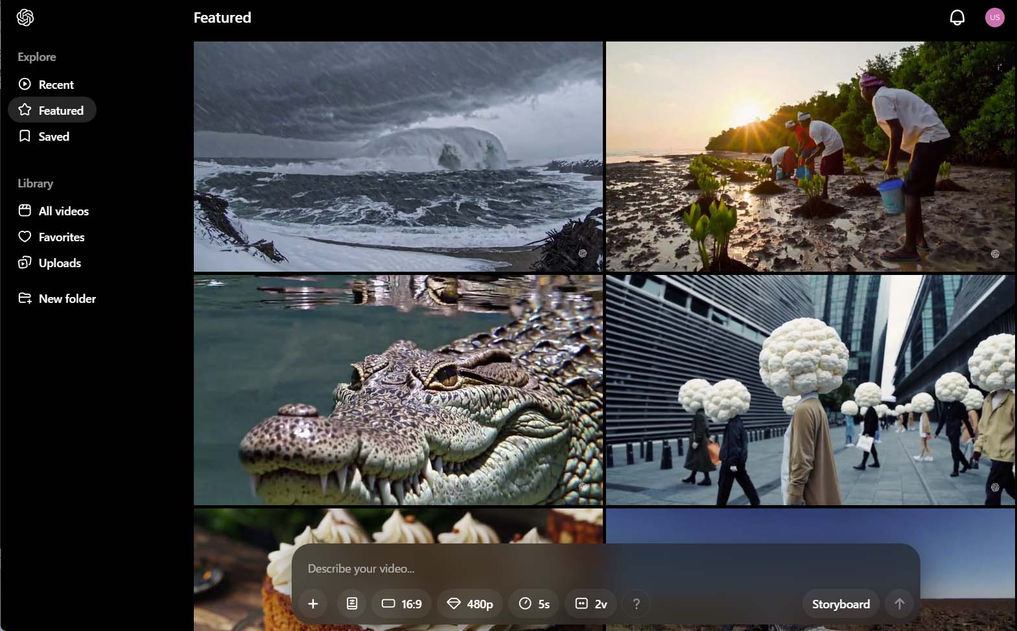
Task: Click the OpenAI logo icon
Action: [x=25, y=18]
